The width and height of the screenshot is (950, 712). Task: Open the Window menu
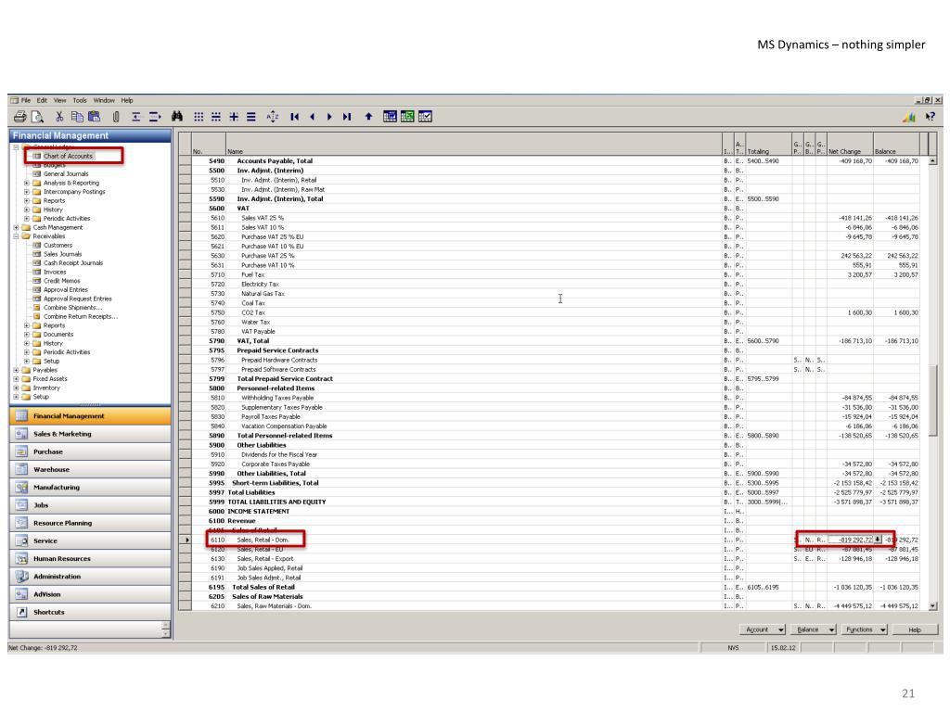point(104,100)
